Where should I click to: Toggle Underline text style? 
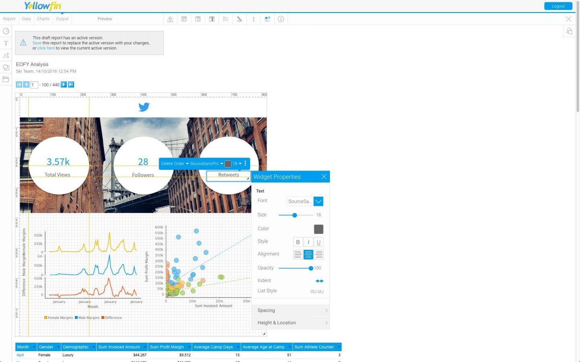coord(319,242)
